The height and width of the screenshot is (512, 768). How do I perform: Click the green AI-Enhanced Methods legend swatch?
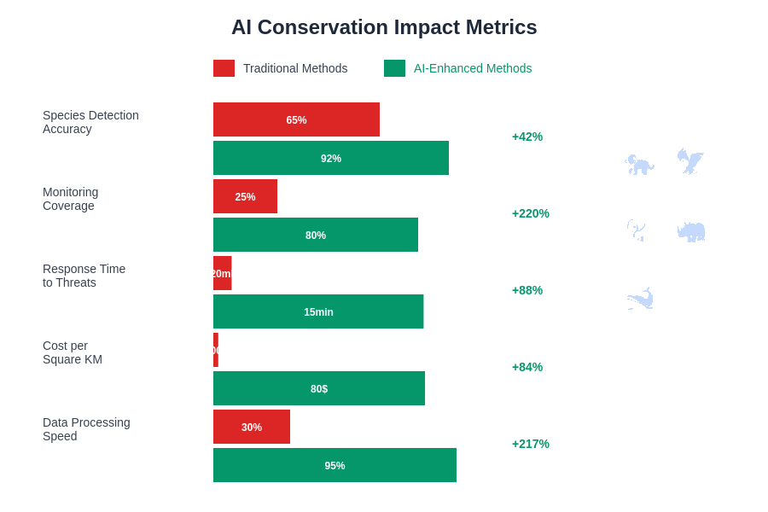(394, 68)
